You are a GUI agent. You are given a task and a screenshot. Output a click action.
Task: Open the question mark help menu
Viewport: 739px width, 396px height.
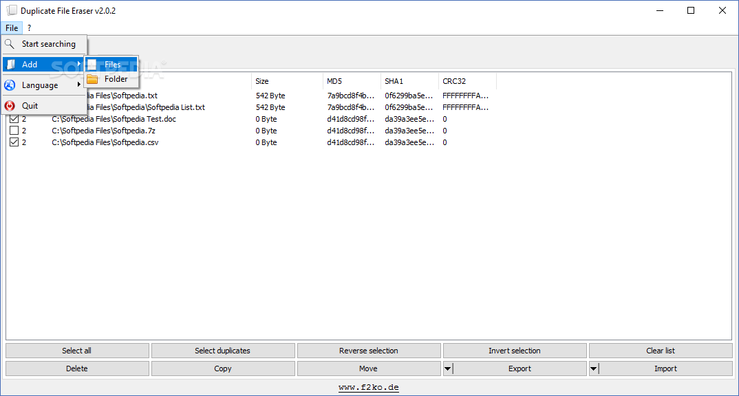pyautogui.click(x=29, y=27)
